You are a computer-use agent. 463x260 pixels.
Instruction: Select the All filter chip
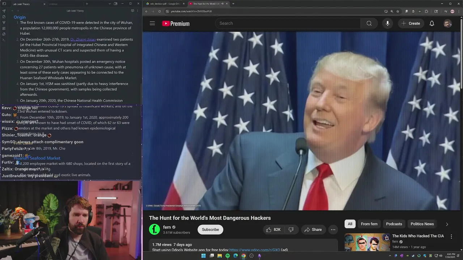click(x=350, y=224)
